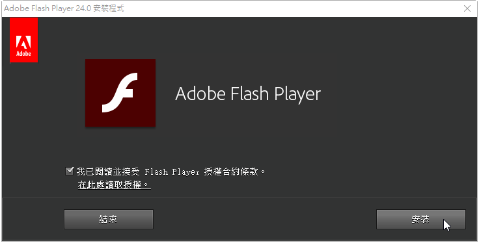
Task: Uncheck the Flash Player license agreement checkbox
Action: point(70,171)
